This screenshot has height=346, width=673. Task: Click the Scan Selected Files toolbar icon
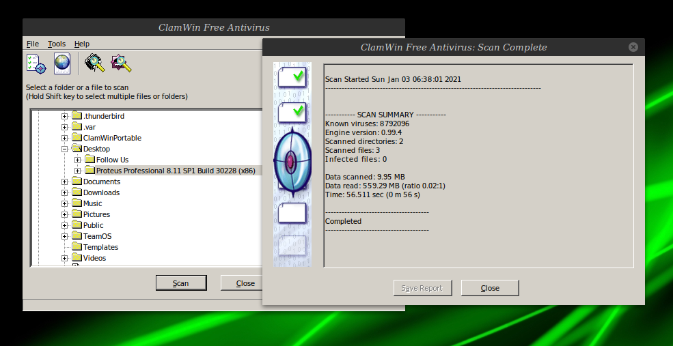tap(121, 63)
